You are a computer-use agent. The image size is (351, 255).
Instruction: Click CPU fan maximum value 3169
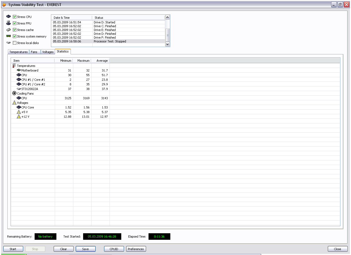[86, 98]
